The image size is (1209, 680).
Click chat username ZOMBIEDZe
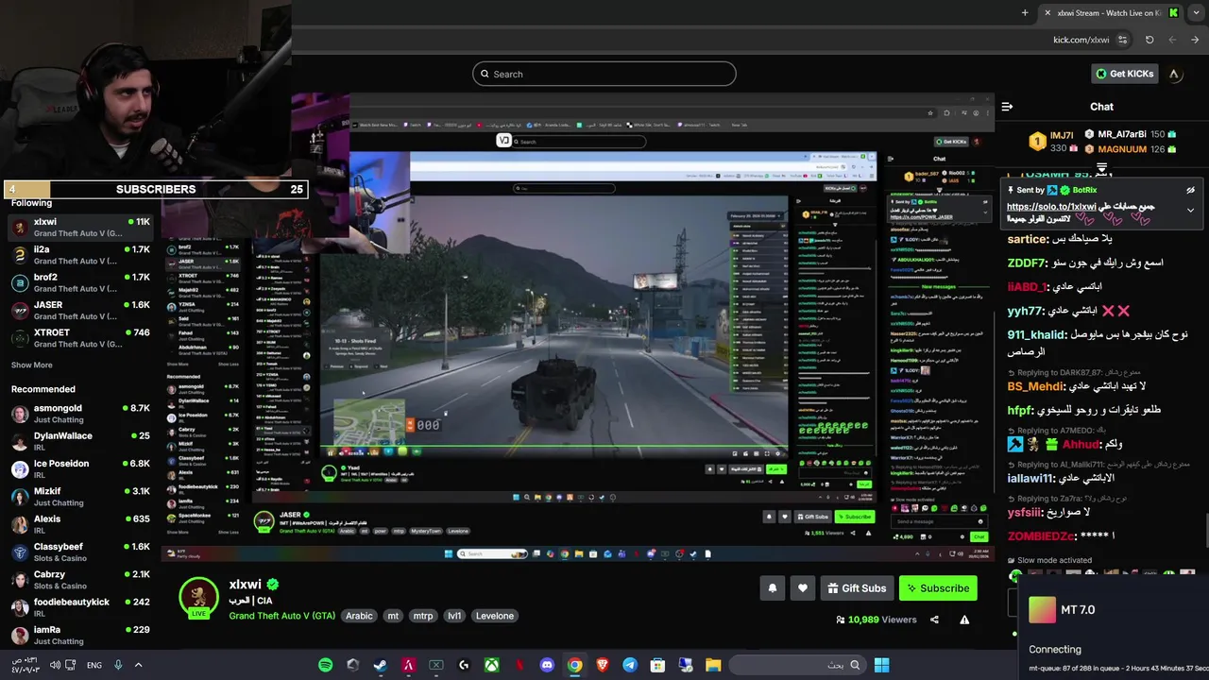[1041, 536]
